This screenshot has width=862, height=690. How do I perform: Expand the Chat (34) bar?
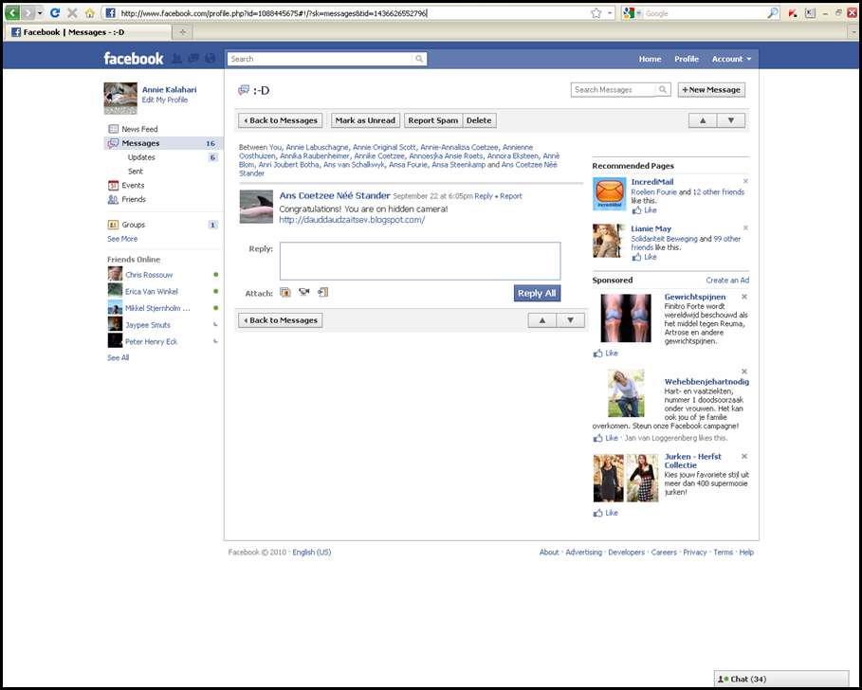[x=781, y=679]
